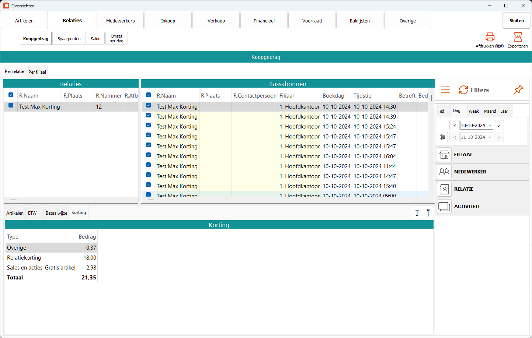Click the Saldo button

coord(95,39)
